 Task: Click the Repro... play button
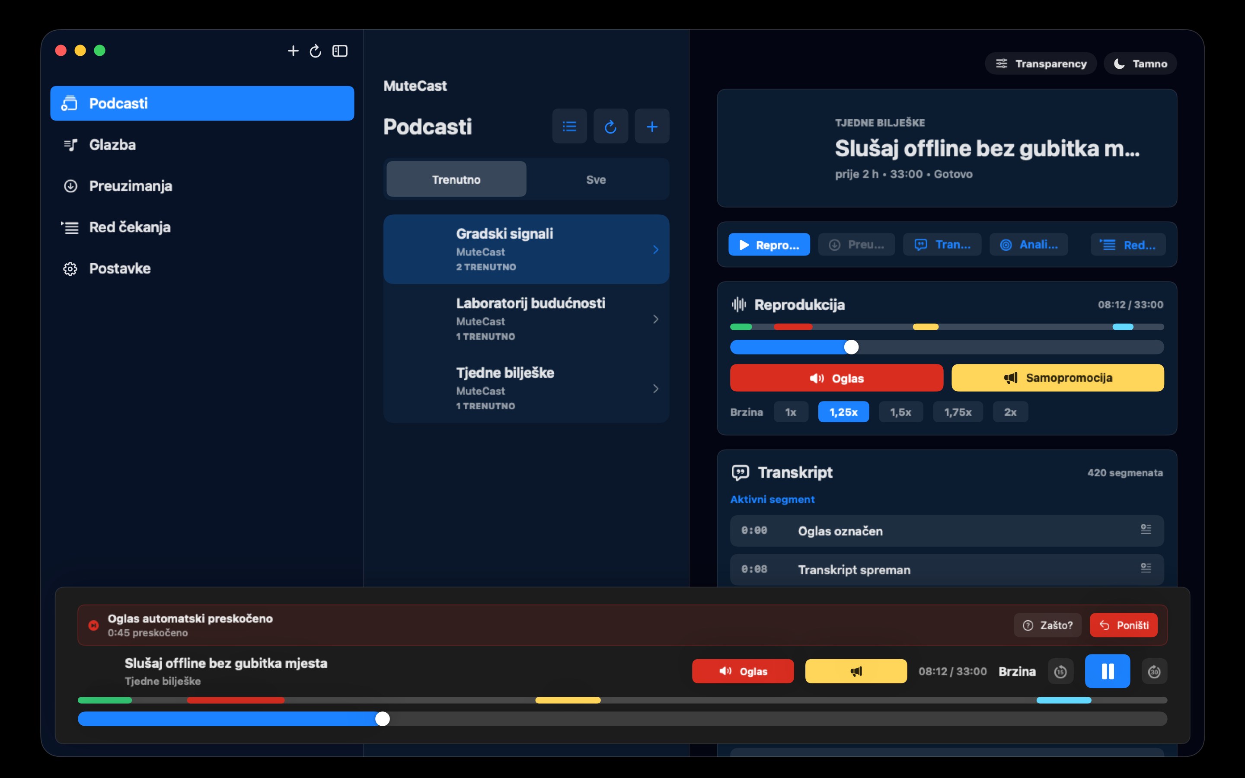769,244
